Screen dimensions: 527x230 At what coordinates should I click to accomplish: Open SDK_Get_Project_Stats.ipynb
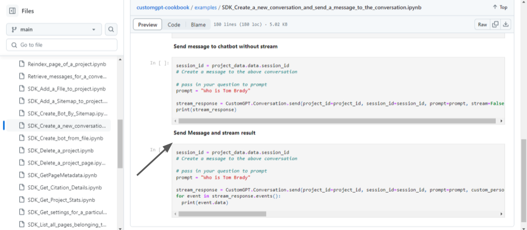pos(61,200)
